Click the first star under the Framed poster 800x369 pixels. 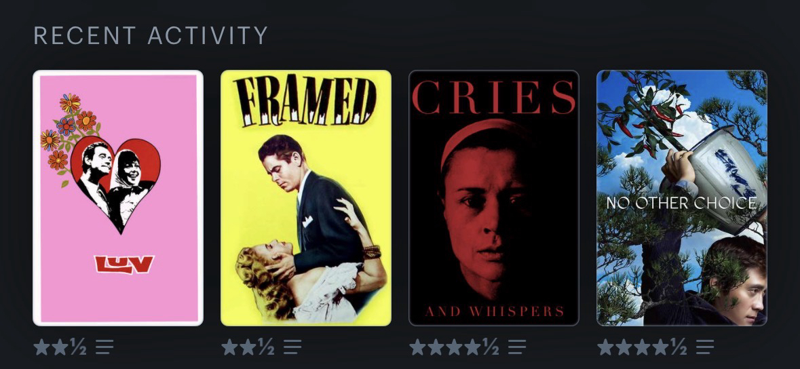229,347
